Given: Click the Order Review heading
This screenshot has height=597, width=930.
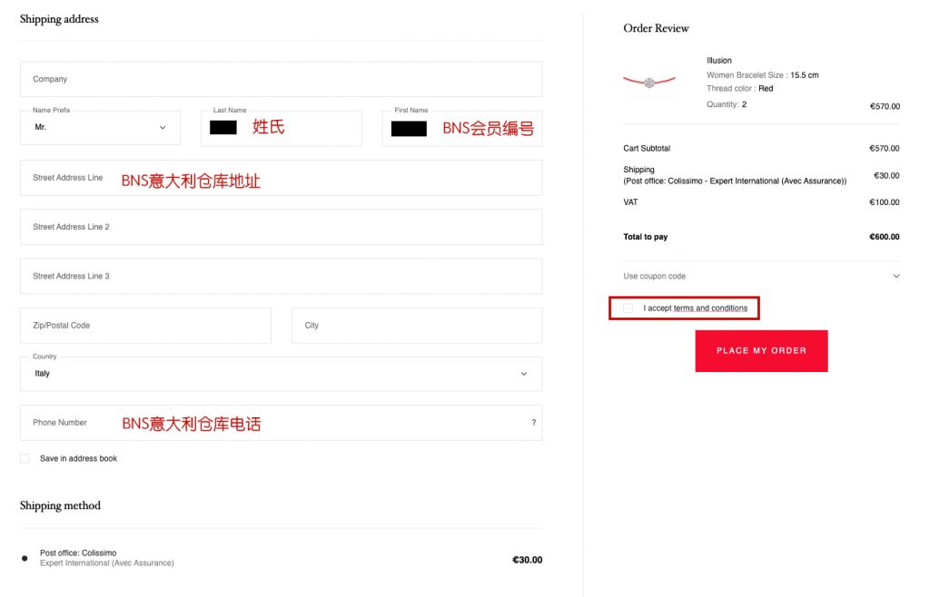Looking at the screenshot, I should [656, 28].
